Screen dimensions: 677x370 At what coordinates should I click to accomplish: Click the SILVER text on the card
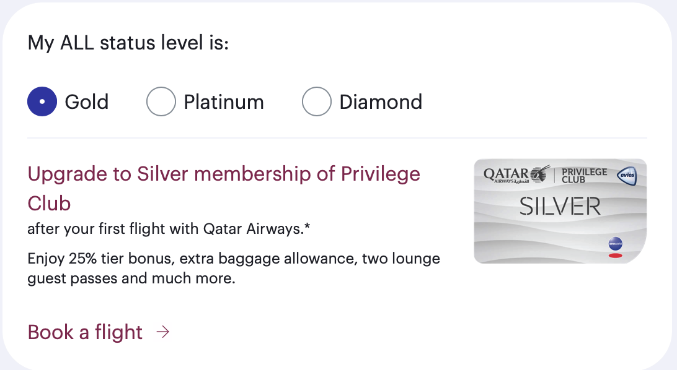(560, 206)
